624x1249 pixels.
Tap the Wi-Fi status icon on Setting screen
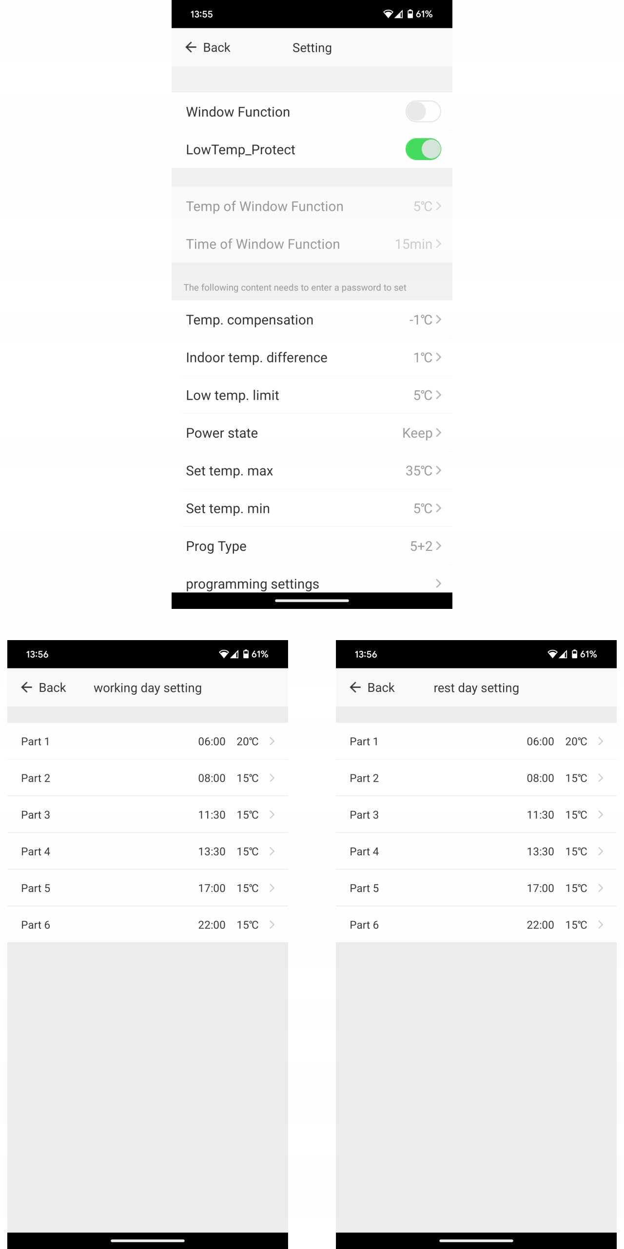click(388, 14)
